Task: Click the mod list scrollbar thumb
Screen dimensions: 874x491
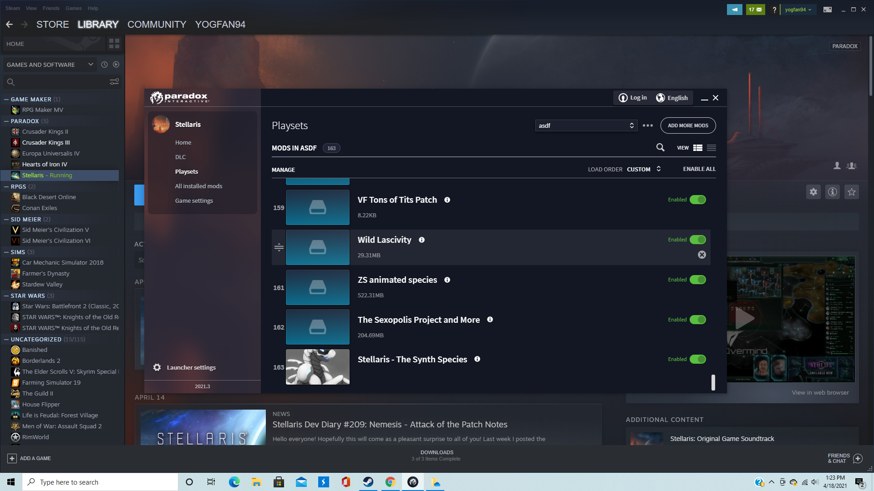Action: 713,382
